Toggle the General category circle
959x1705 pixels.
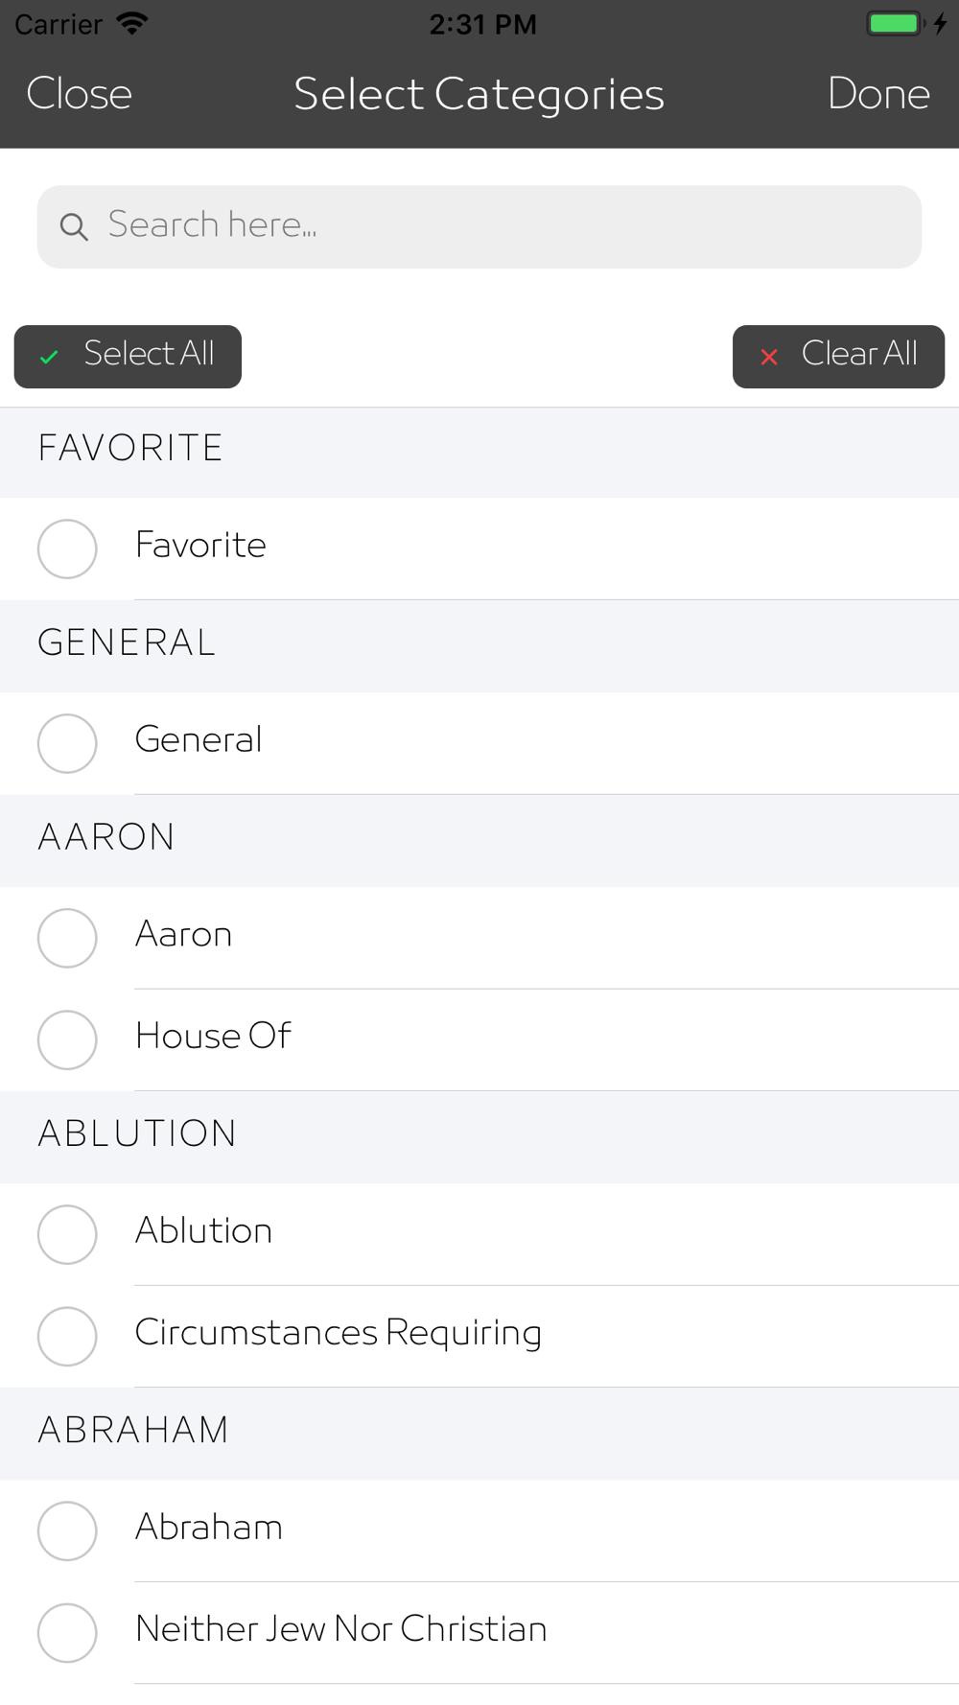point(67,743)
